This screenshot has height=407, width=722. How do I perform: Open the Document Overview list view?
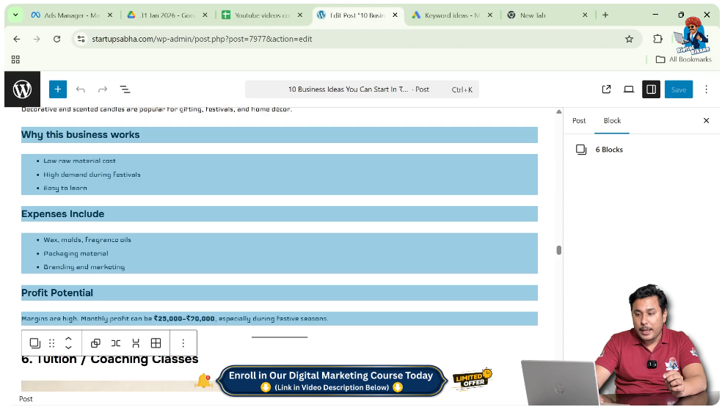tap(125, 89)
